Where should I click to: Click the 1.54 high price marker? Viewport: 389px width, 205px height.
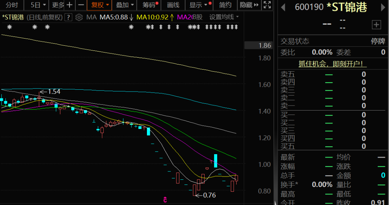[x=54, y=92]
